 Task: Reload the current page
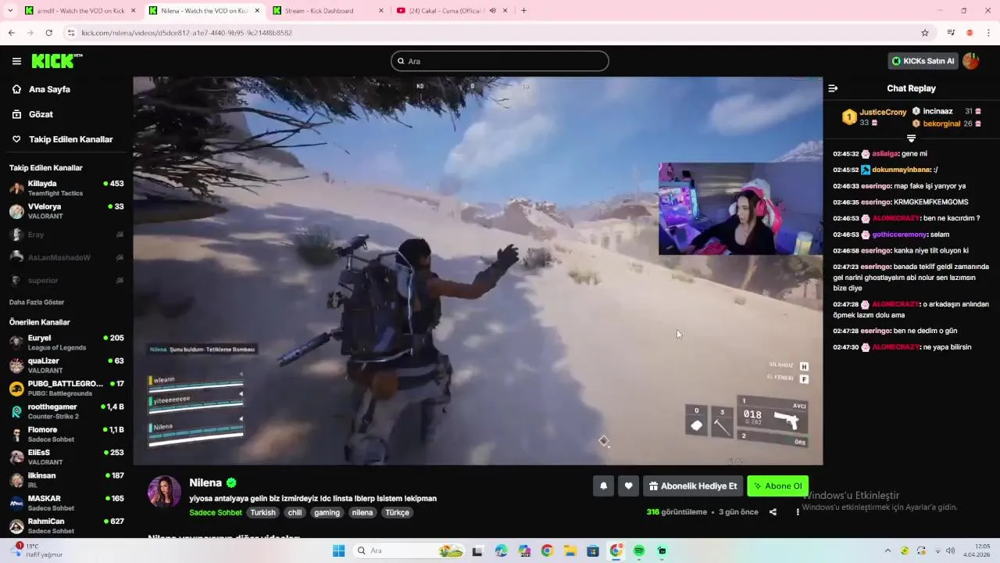pyautogui.click(x=48, y=33)
